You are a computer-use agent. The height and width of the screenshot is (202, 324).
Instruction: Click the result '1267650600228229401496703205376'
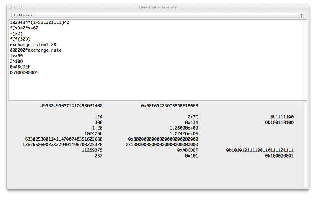[63, 145]
